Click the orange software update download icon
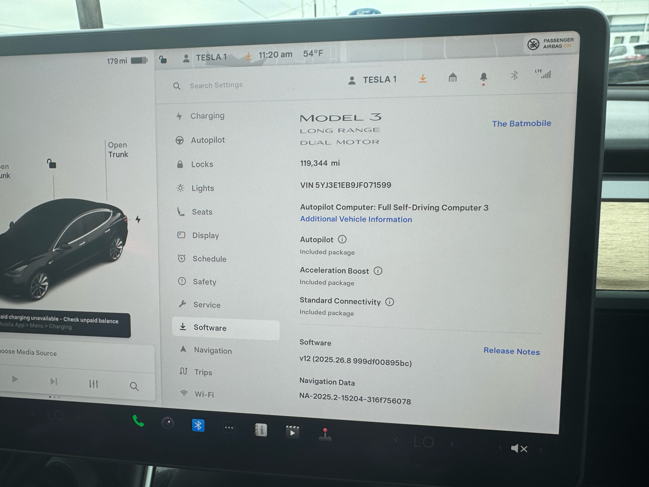649x487 pixels. 422,79
